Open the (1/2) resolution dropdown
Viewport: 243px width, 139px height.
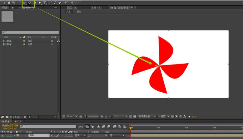pos(121,116)
